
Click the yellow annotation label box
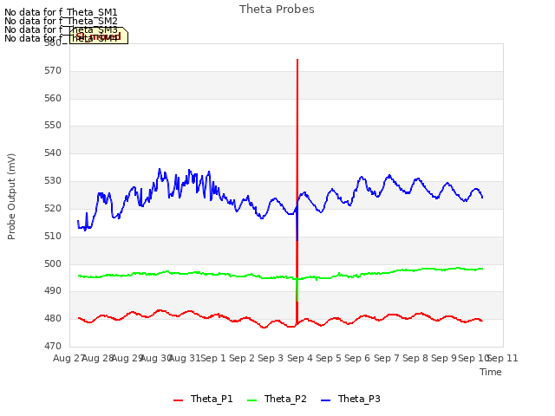pyautogui.click(x=99, y=36)
